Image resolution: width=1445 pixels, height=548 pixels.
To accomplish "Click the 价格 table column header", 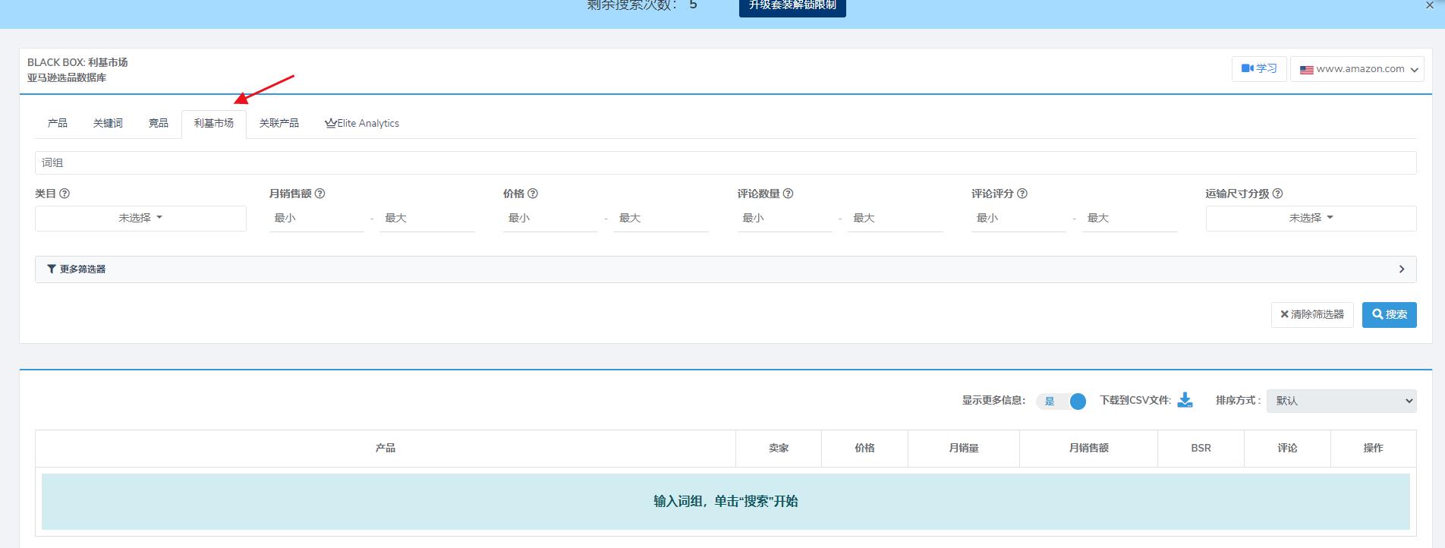I will pyautogui.click(x=864, y=449).
